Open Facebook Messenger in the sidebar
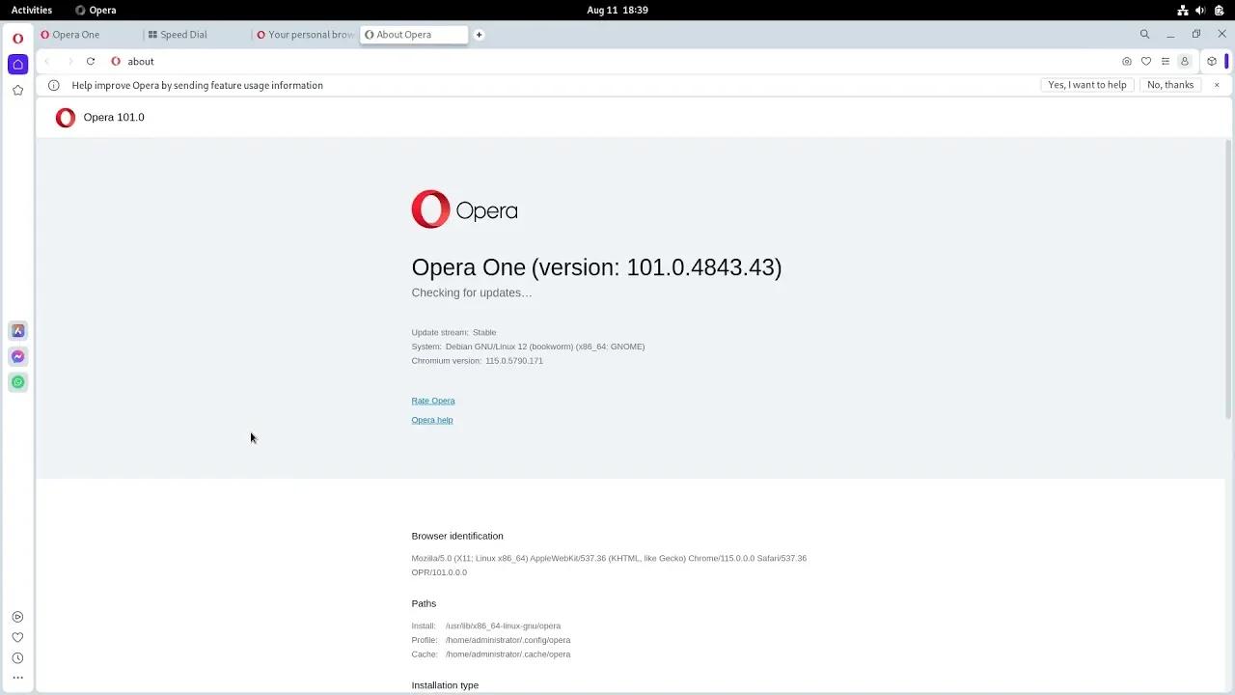The image size is (1235, 695). 17,356
